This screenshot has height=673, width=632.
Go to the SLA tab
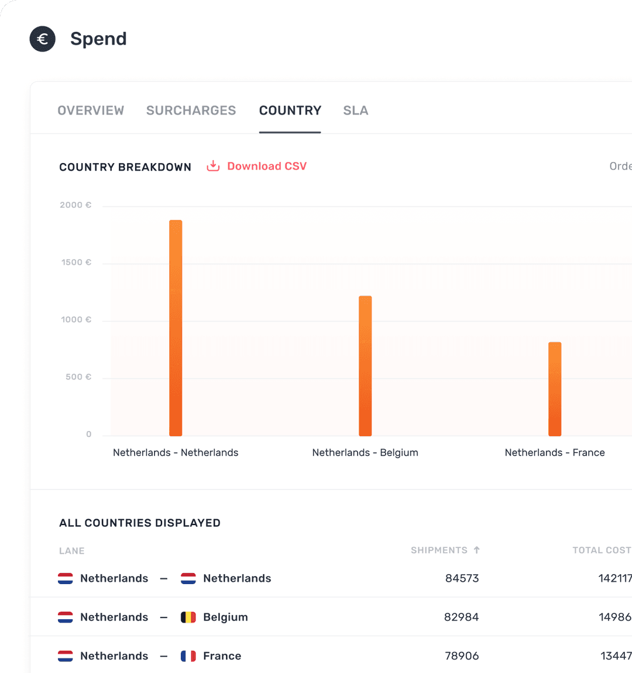point(355,111)
